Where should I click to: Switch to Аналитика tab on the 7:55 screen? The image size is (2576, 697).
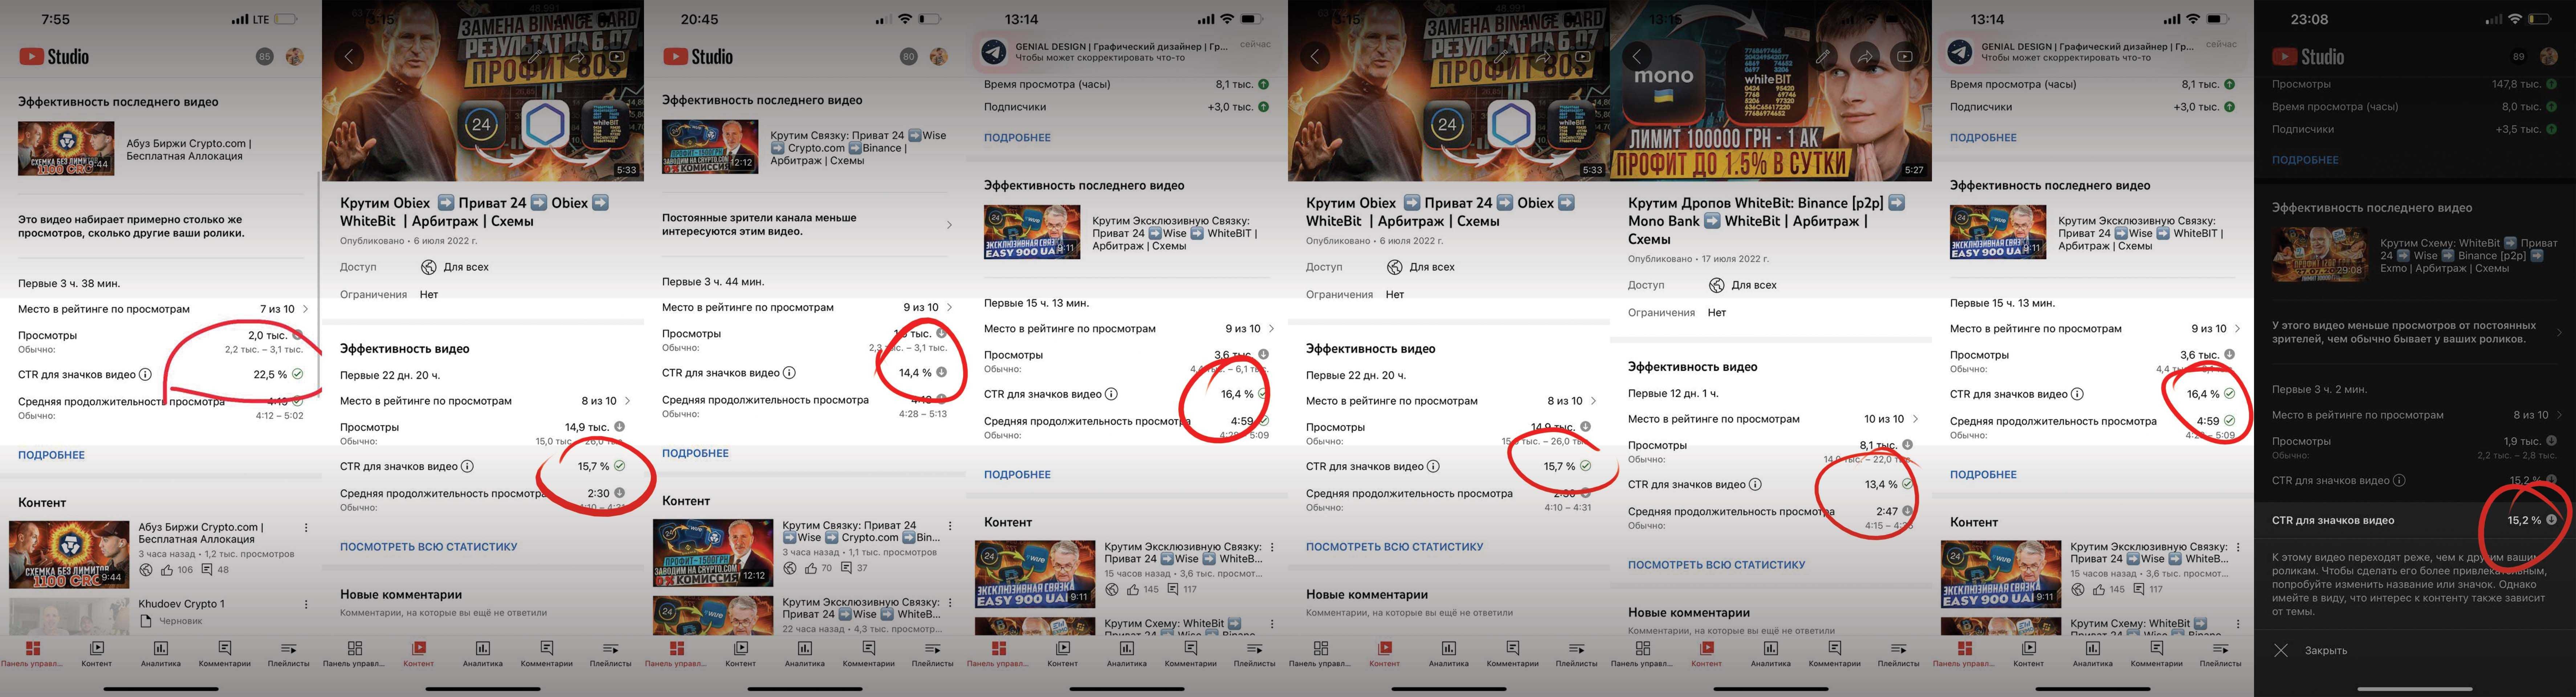tap(161, 655)
